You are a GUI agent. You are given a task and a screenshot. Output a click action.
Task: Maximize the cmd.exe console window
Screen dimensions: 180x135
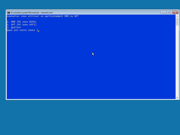[169, 12]
